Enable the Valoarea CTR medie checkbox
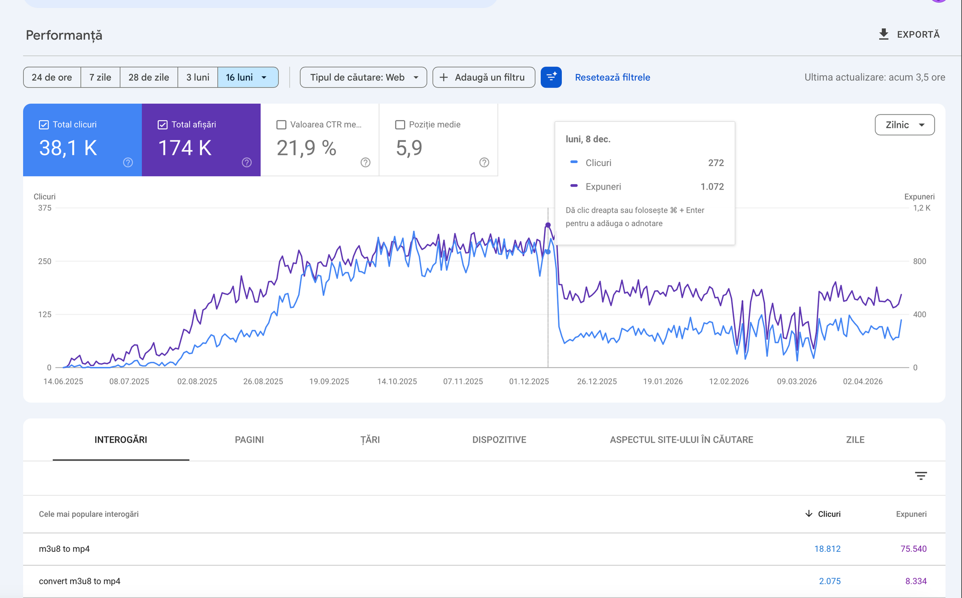The width and height of the screenshot is (962, 598). click(x=281, y=125)
